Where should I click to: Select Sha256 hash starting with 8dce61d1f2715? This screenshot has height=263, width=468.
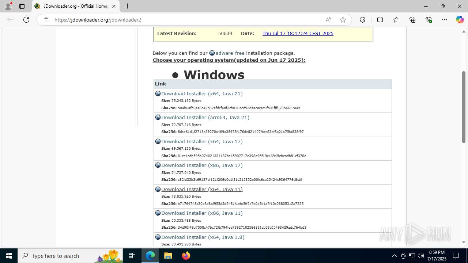[x=241, y=132]
